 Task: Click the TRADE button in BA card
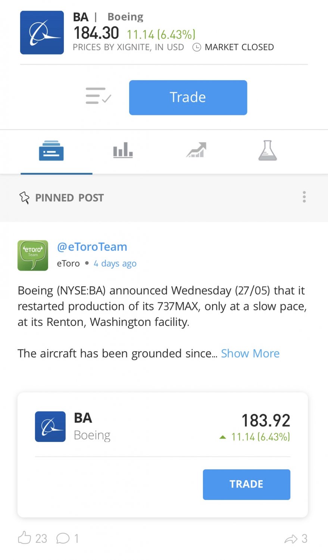247,484
